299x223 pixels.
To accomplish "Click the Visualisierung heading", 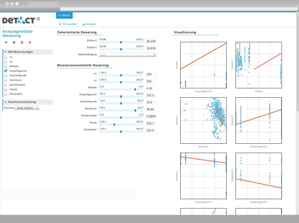I will pos(185,32).
